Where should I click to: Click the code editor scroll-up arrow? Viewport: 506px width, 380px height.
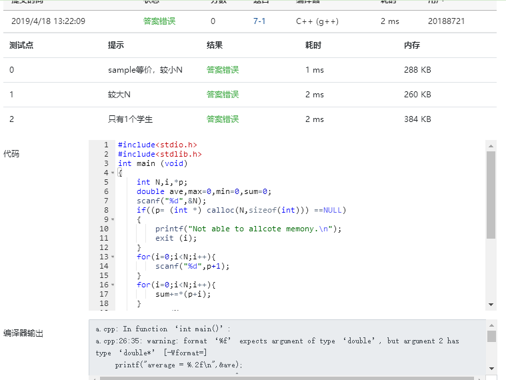click(x=491, y=146)
